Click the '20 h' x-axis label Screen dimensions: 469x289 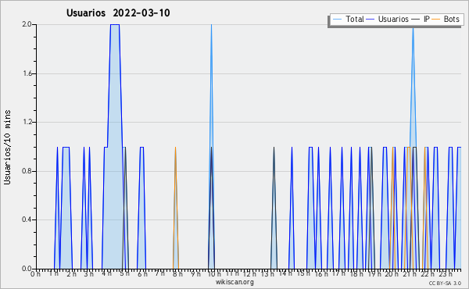pos(392,274)
